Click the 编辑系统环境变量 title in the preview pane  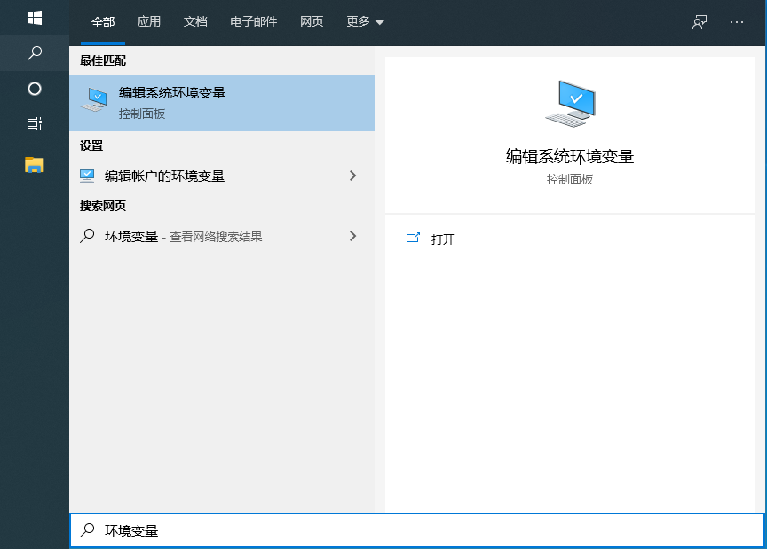[x=570, y=156]
